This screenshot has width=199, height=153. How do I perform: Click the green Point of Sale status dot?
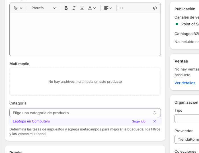[177, 24]
